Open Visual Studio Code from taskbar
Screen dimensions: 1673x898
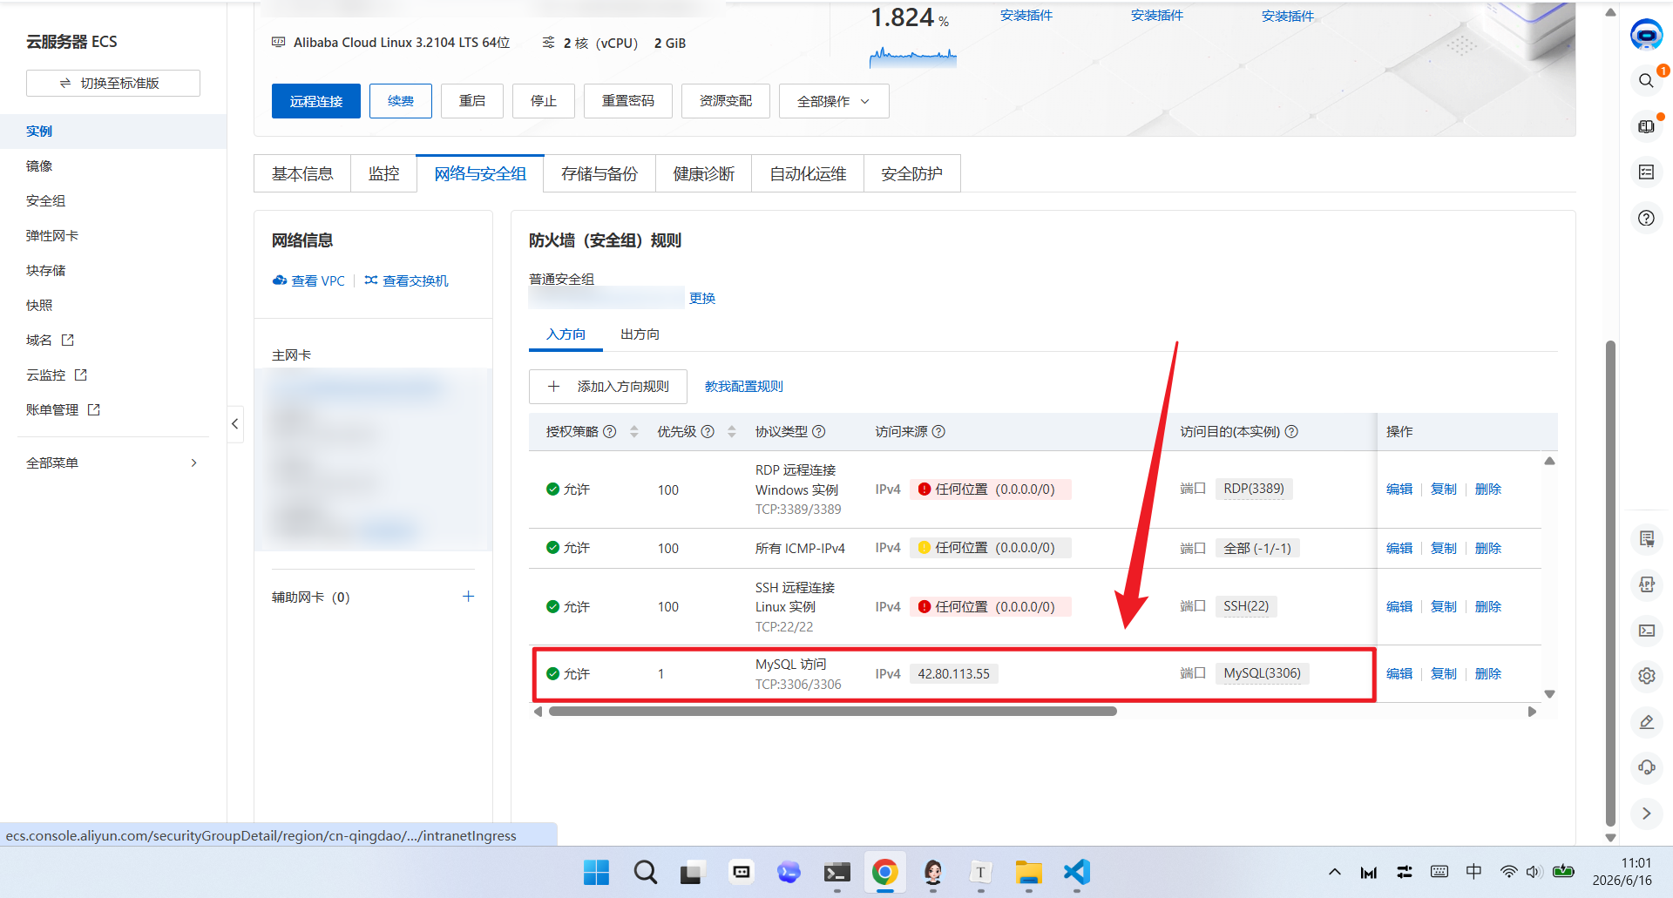[1077, 872]
